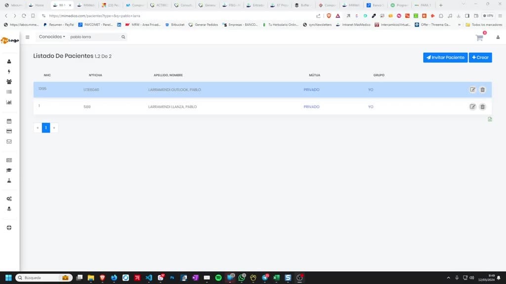Open a new browser tab
Screen dimensions: 506x284
pyautogui.click(x=441, y=5)
